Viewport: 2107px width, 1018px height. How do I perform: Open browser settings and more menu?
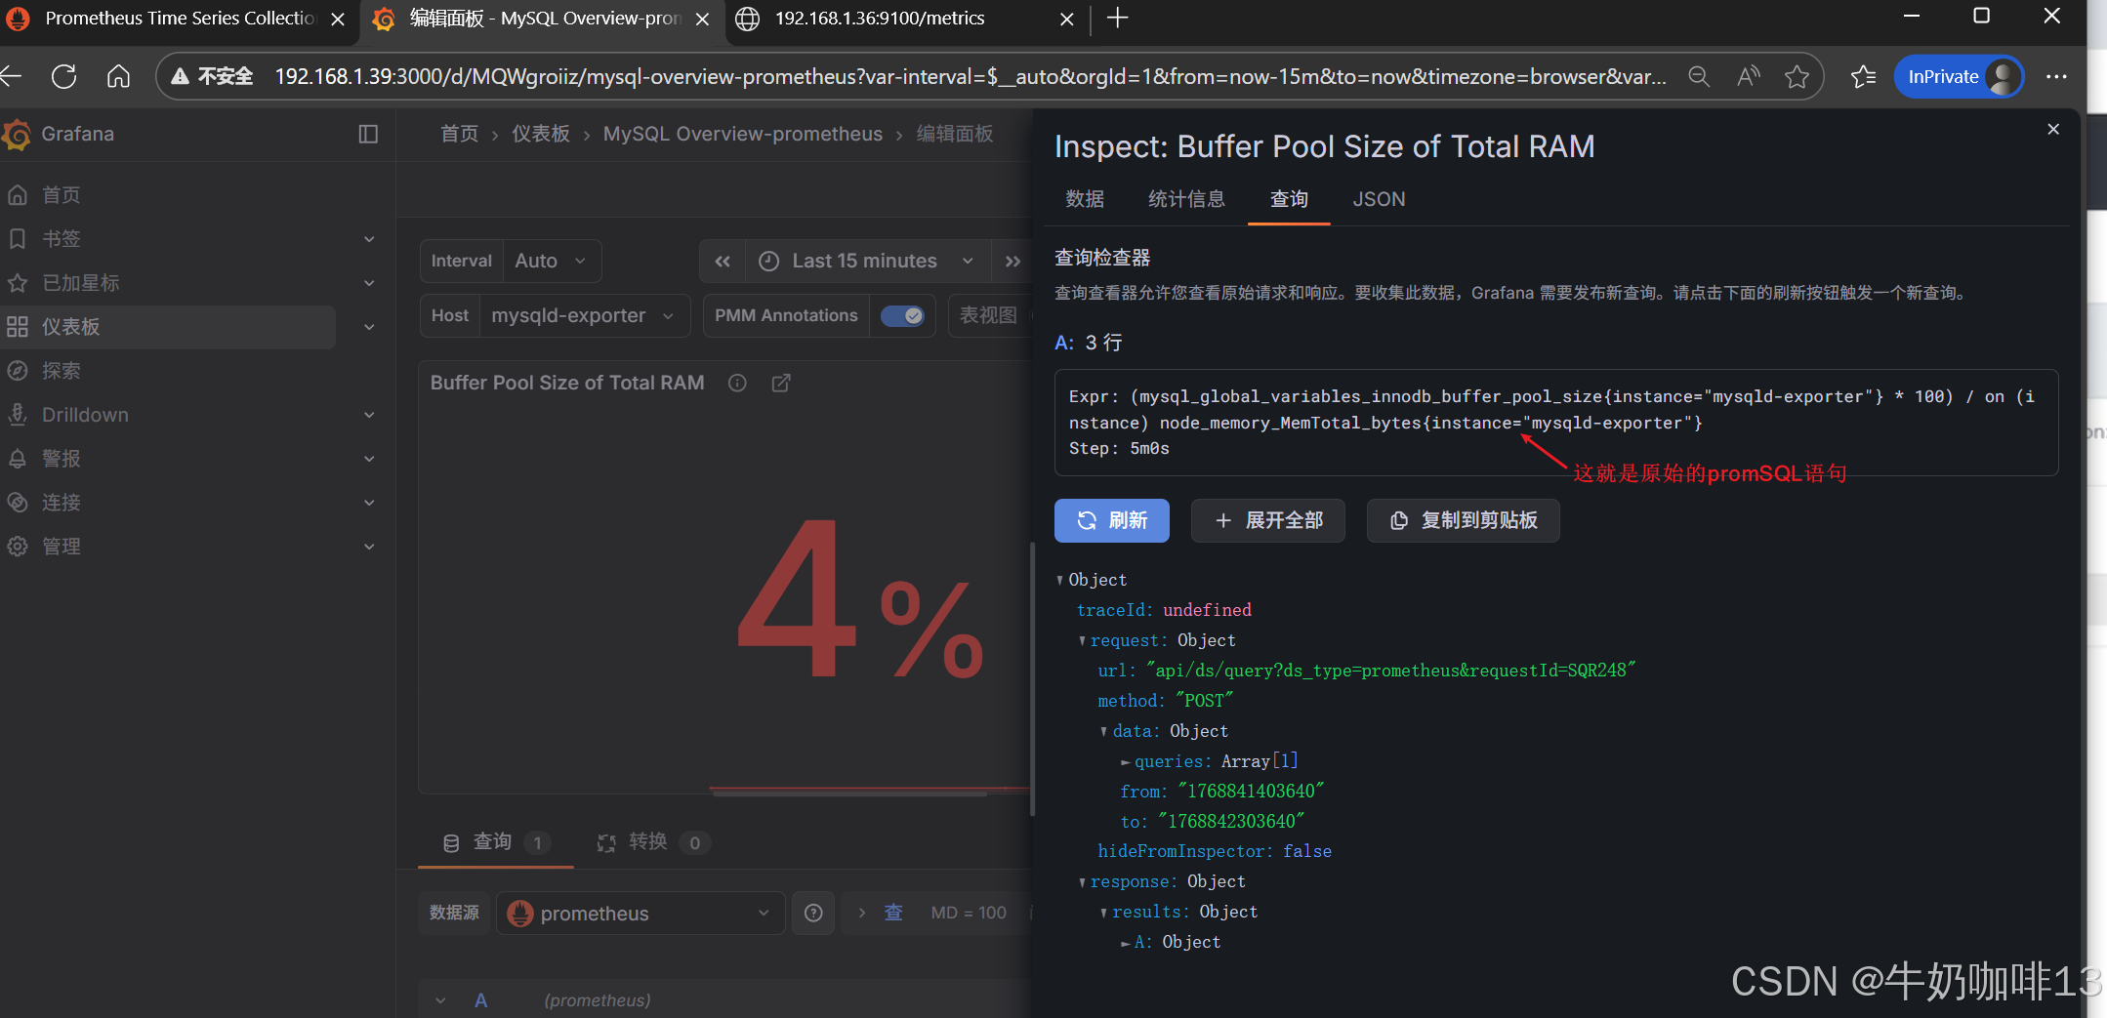click(x=2056, y=76)
